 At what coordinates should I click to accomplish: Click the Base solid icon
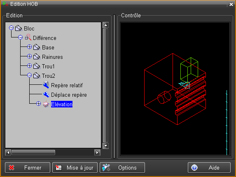[37, 47]
